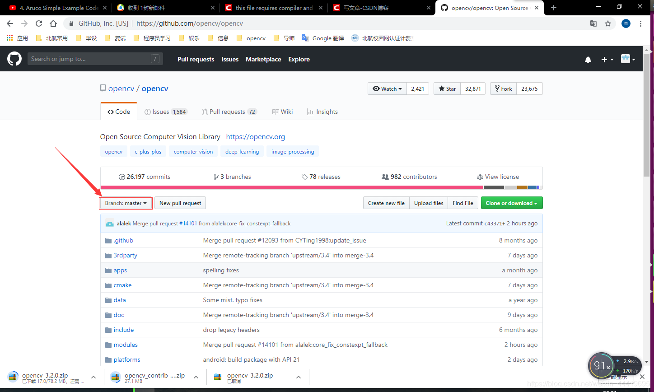Click the computer-vision topic tag
Image resolution: width=654 pixels, height=392 pixels.
(x=193, y=152)
